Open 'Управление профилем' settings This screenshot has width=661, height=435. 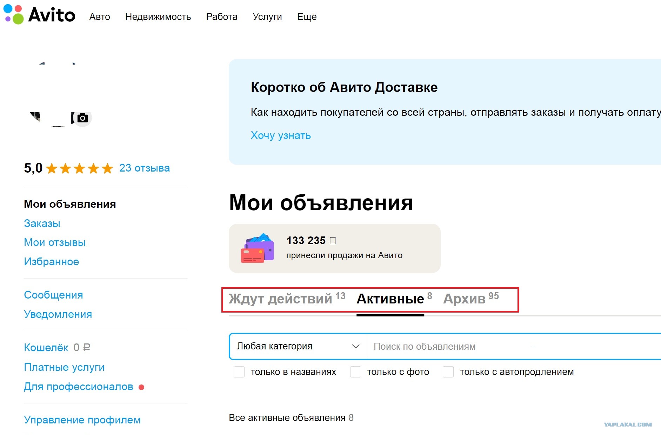[82, 420]
